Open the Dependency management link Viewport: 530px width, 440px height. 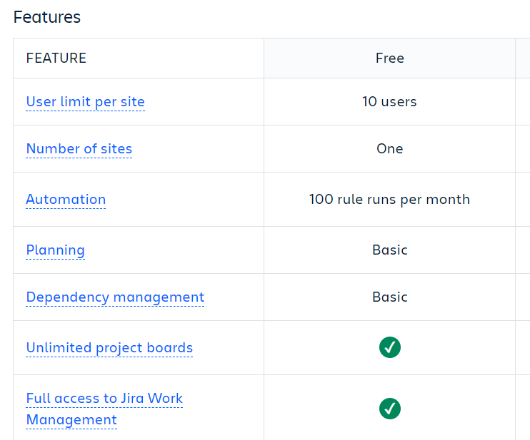[115, 297]
